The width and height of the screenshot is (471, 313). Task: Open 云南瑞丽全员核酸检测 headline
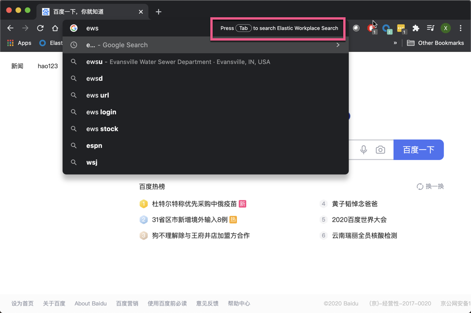[x=364, y=236]
